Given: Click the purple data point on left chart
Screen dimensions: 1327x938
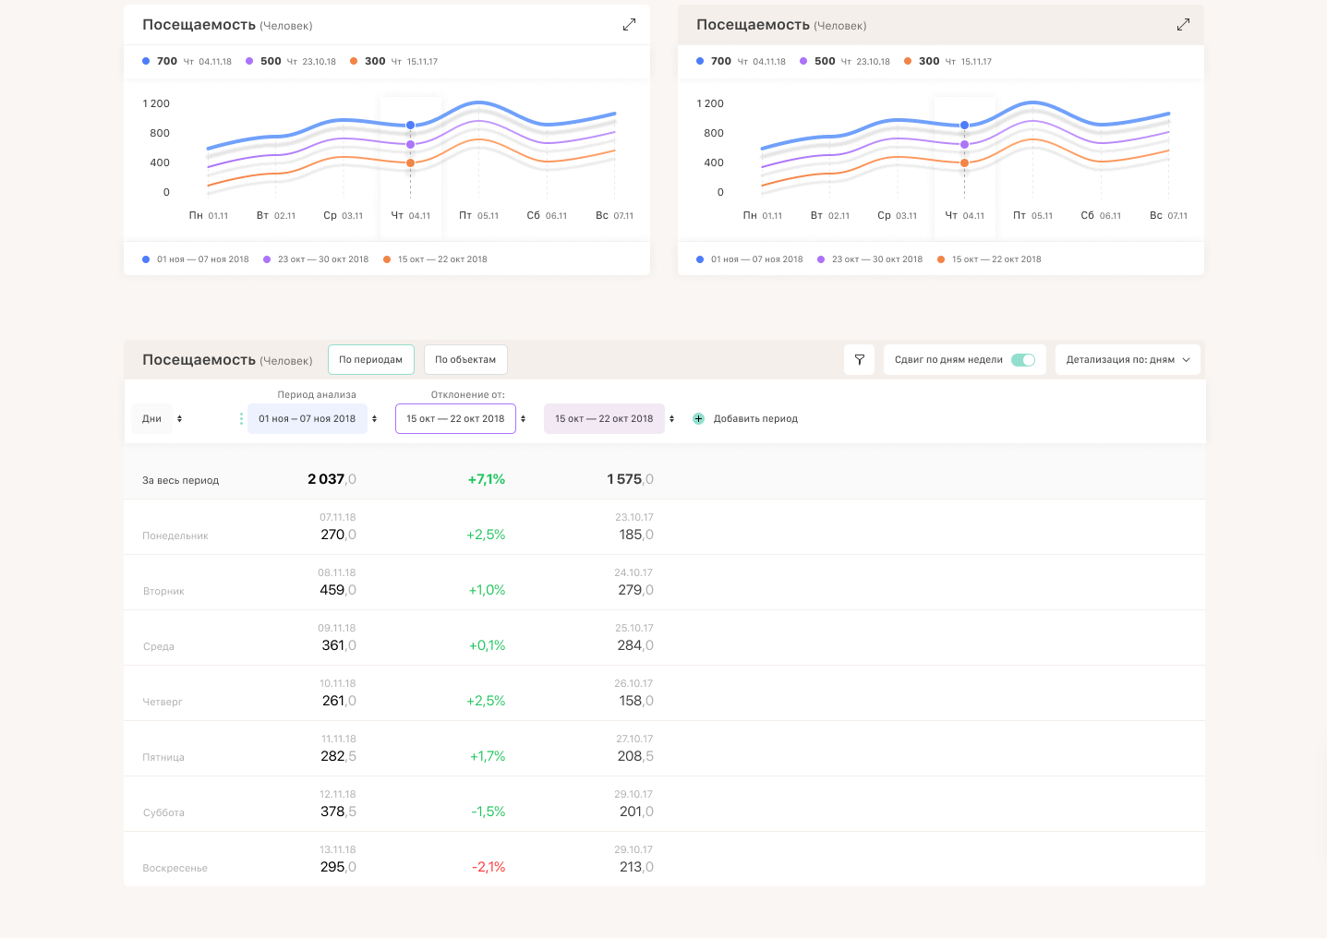Looking at the screenshot, I should point(410,144).
